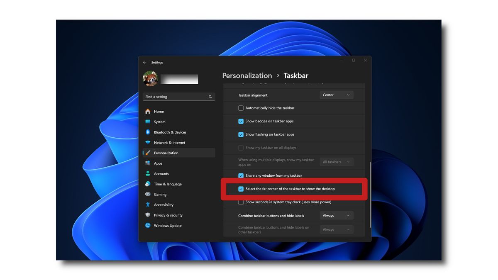Click the user profile picture
This screenshot has width=498, height=280.
click(150, 78)
